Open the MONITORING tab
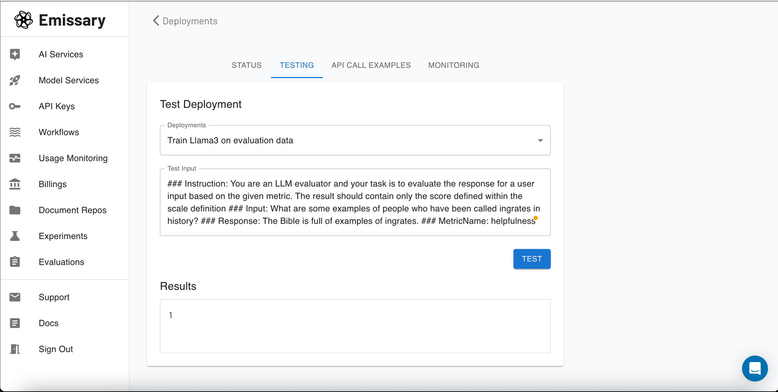Viewport: 778px width, 392px height. 454,65
